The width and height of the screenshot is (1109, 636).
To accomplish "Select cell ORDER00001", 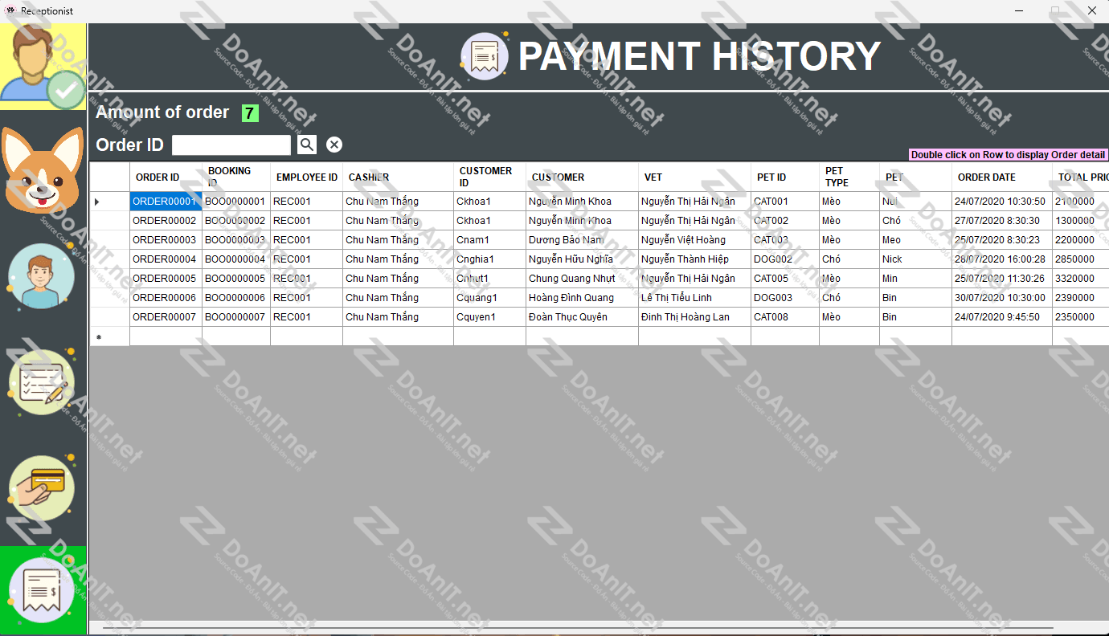I will pyautogui.click(x=166, y=202).
